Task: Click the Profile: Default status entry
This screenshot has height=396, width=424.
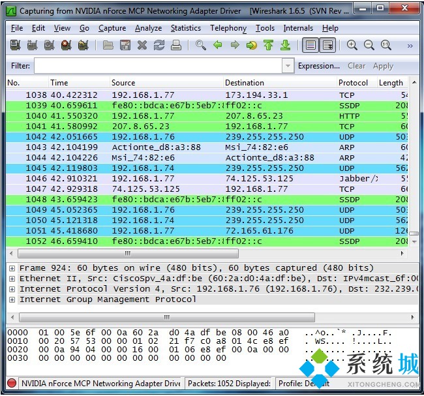Action: pyautogui.click(x=304, y=384)
